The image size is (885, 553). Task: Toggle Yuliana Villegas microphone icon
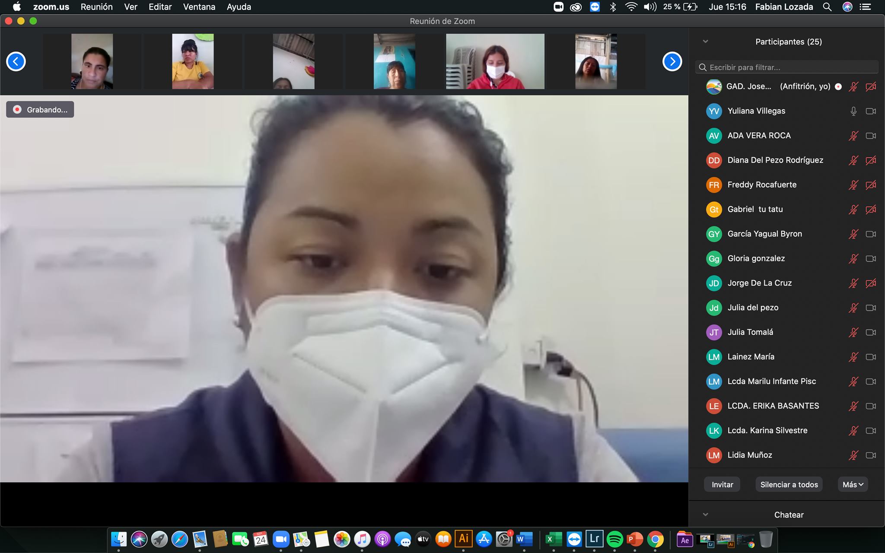click(853, 111)
